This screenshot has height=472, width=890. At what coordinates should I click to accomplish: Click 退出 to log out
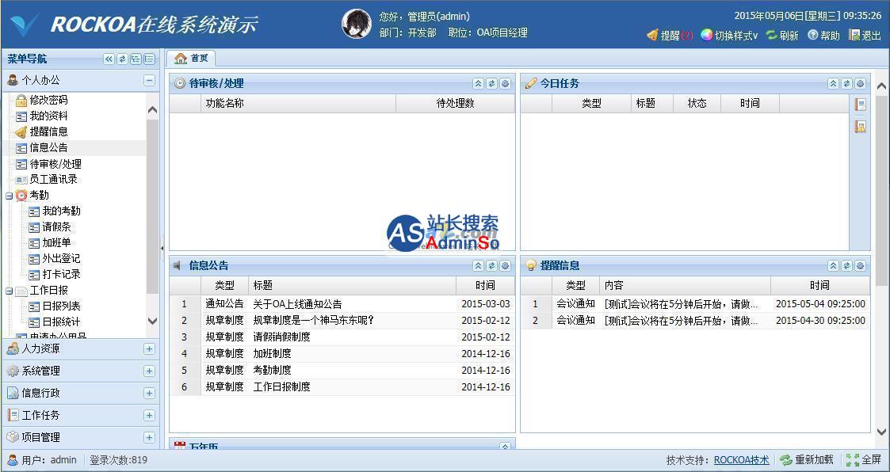865,35
